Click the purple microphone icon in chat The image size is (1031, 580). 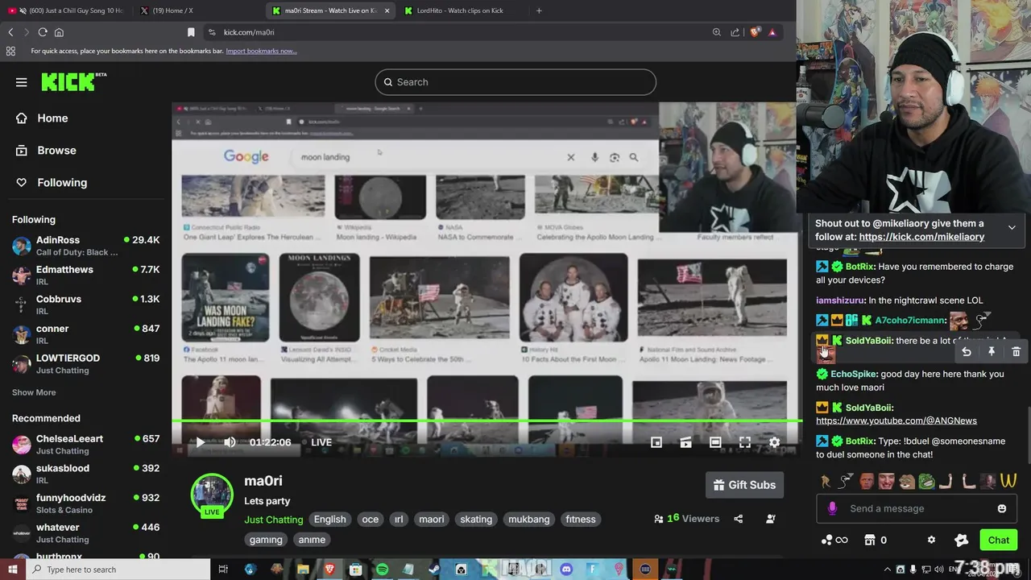coord(832,508)
